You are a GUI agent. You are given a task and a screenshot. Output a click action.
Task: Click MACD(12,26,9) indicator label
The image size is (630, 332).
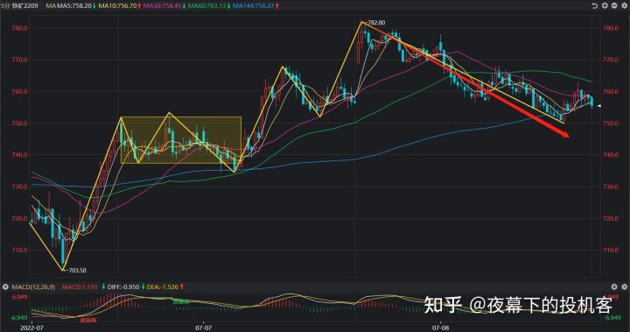[x=33, y=287]
